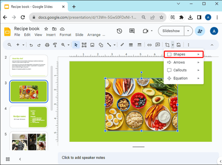Open Slideshow options dropdown
The height and width of the screenshot is (165, 222).
pos(188,31)
